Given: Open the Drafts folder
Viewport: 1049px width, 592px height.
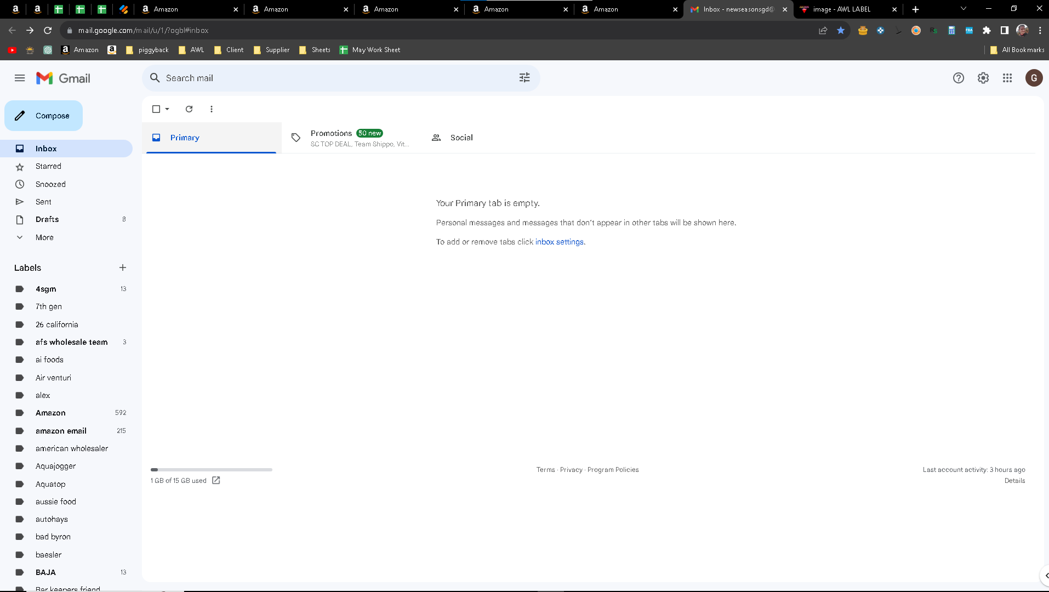Looking at the screenshot, I should (x=66, y=219).
